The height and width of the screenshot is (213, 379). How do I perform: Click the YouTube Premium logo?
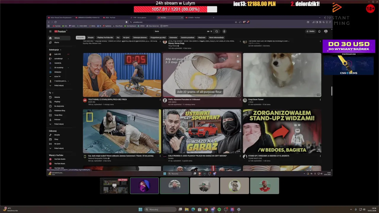tap(60, 31)
